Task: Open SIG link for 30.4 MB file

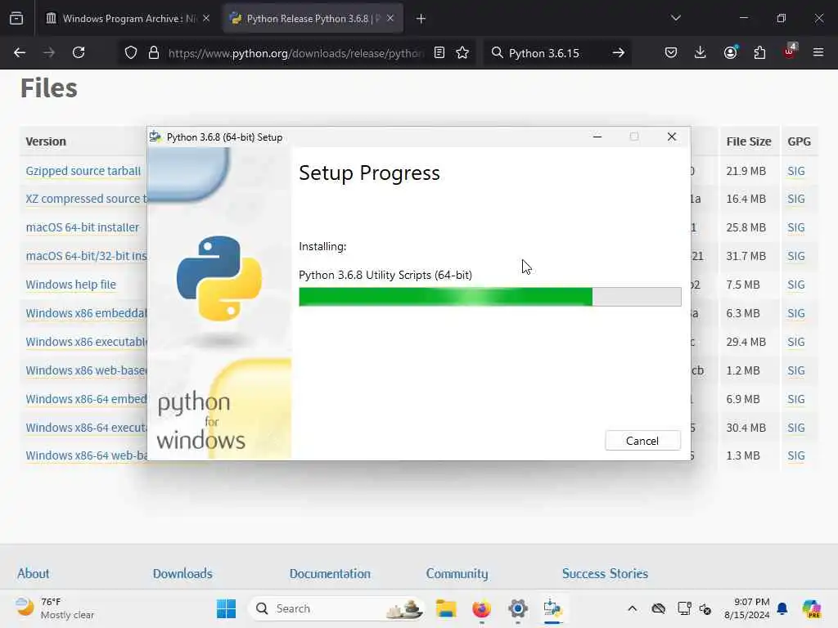Action: 795,428
